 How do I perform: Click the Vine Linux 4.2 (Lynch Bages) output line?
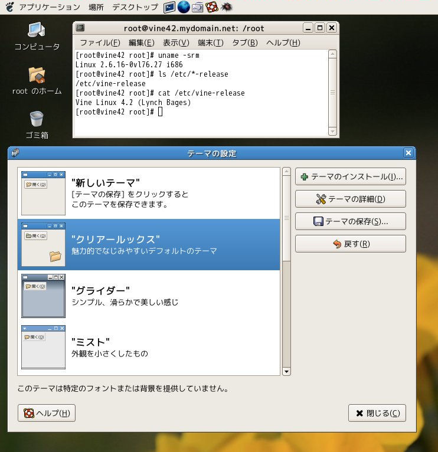tap(133, 102)
